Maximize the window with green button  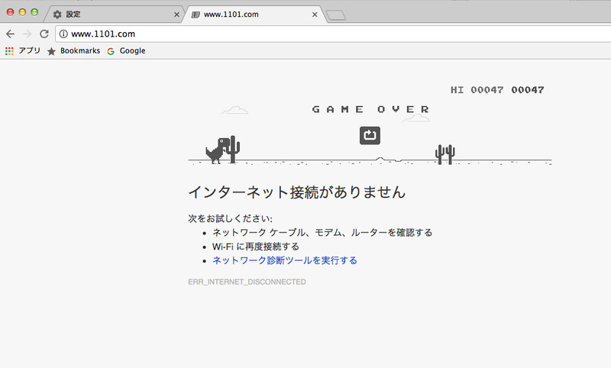point(34,12)
